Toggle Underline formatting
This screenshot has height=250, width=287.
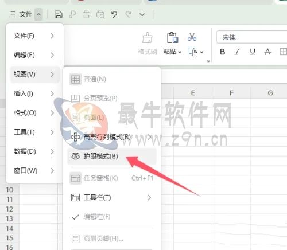(x=253, y=52)
